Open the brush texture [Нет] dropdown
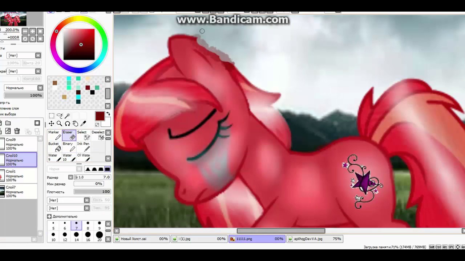Image resolution: width=465 pixels, height=261 pixels. click(68, 208)
